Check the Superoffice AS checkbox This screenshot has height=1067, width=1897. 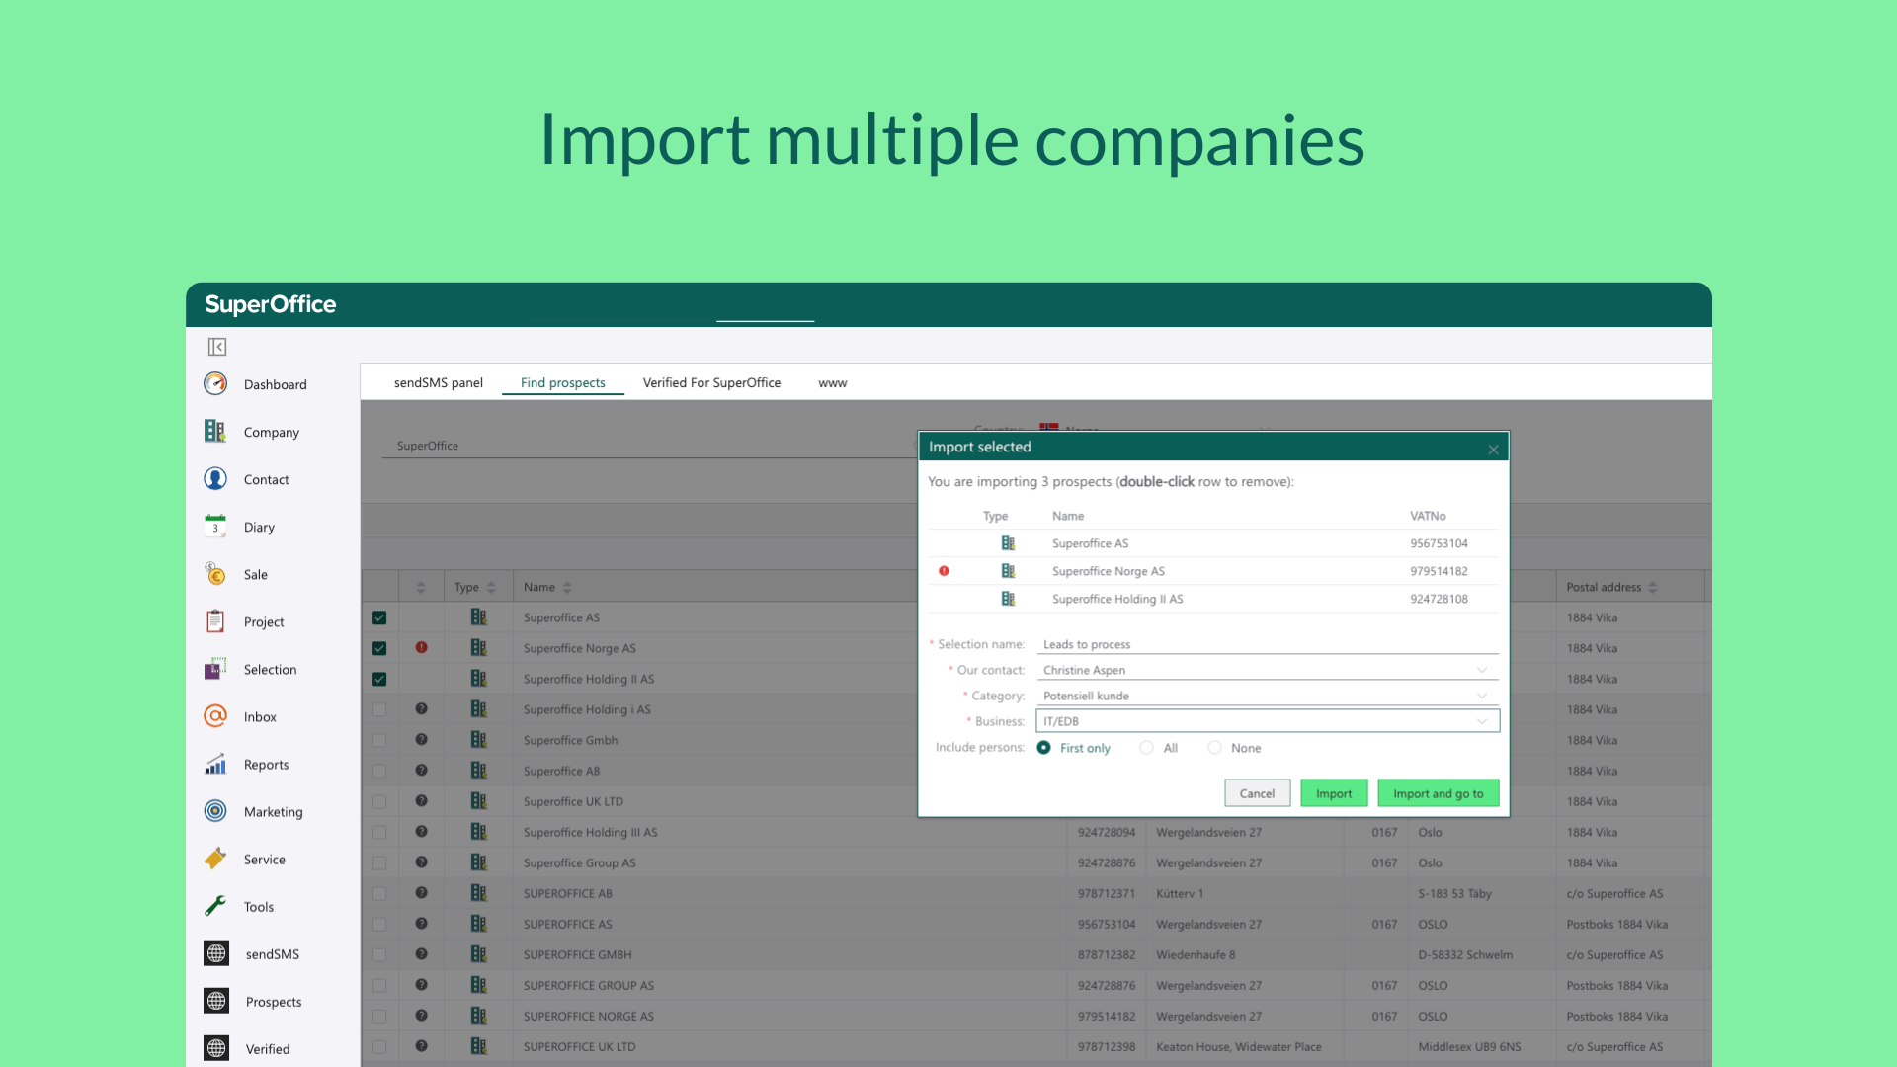pos(379,617)
